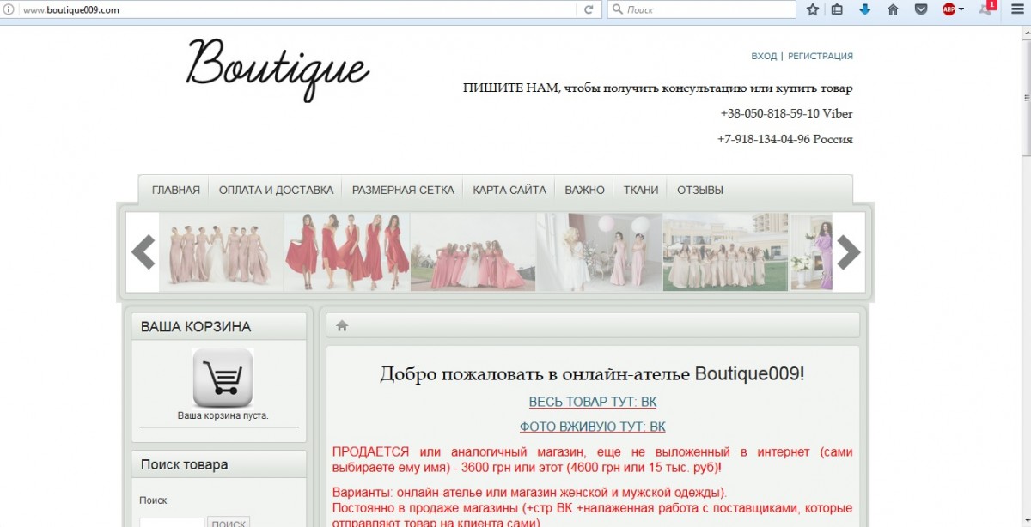
Task: Click the Поиск товара header
Action: pos(185,465)
